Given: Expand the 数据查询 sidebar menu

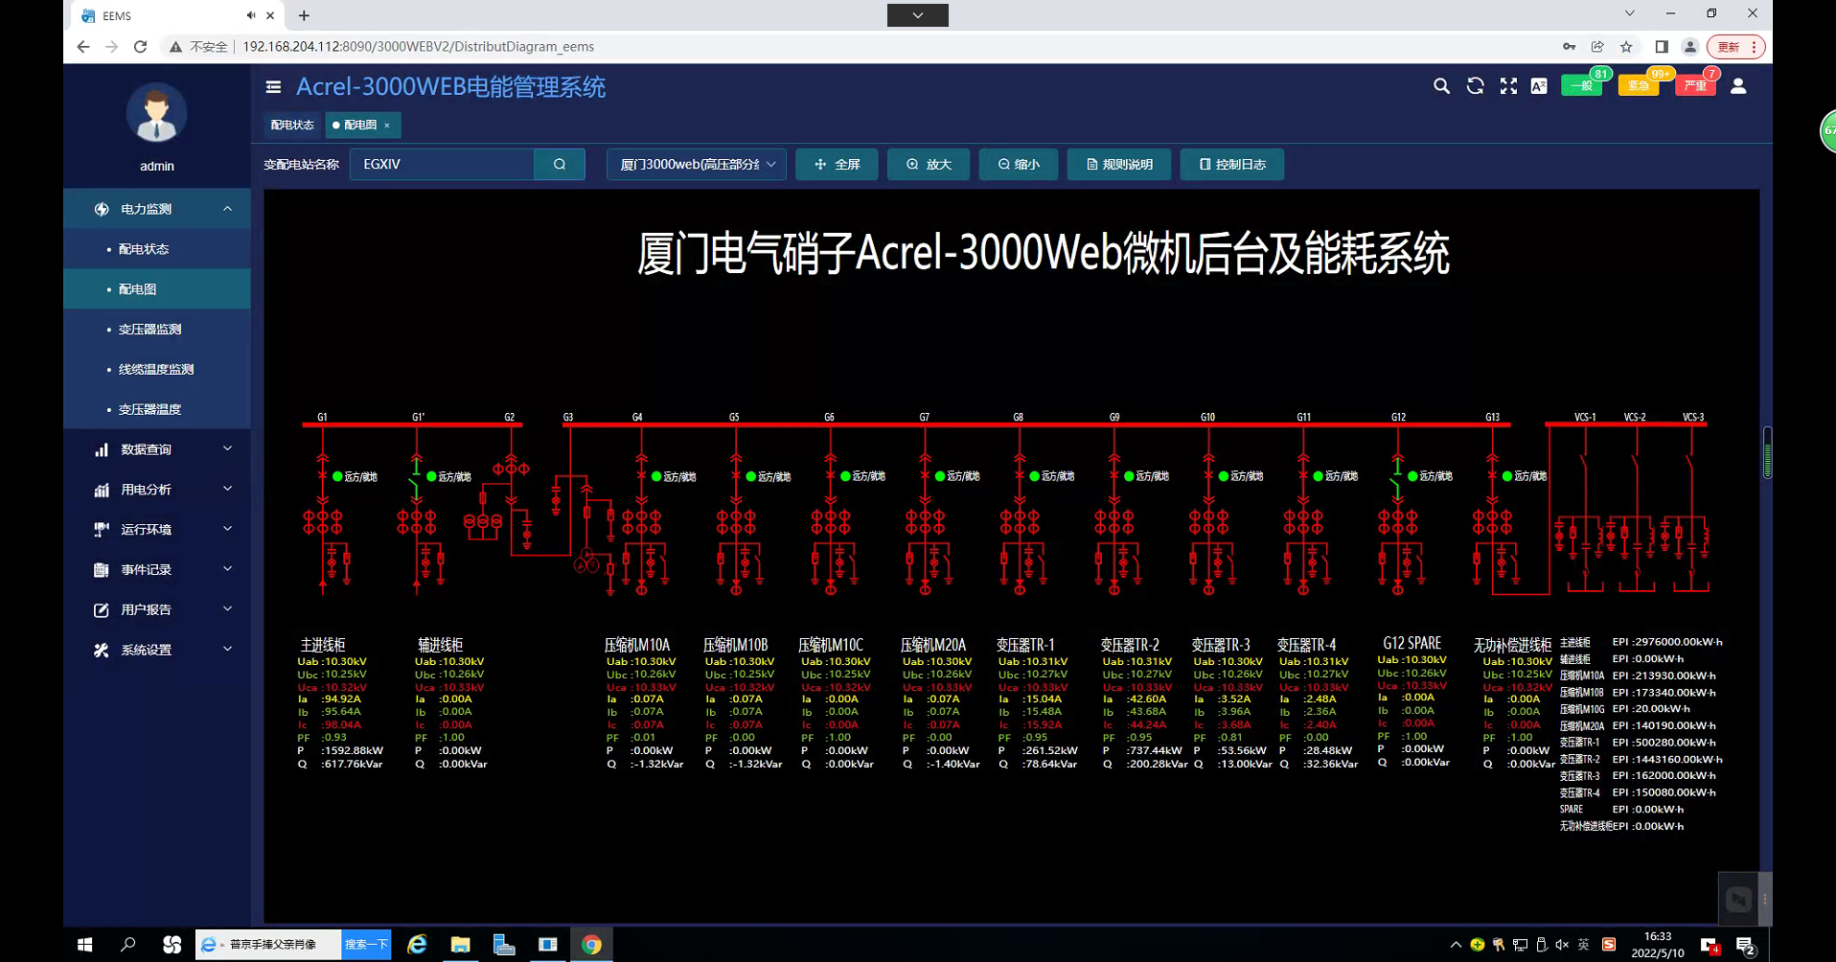Looking at the screenshot, I should point(157,449).
